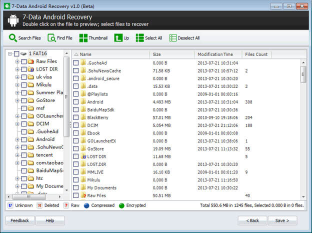Click the blue Compressed legend icon

pos(86,205)
